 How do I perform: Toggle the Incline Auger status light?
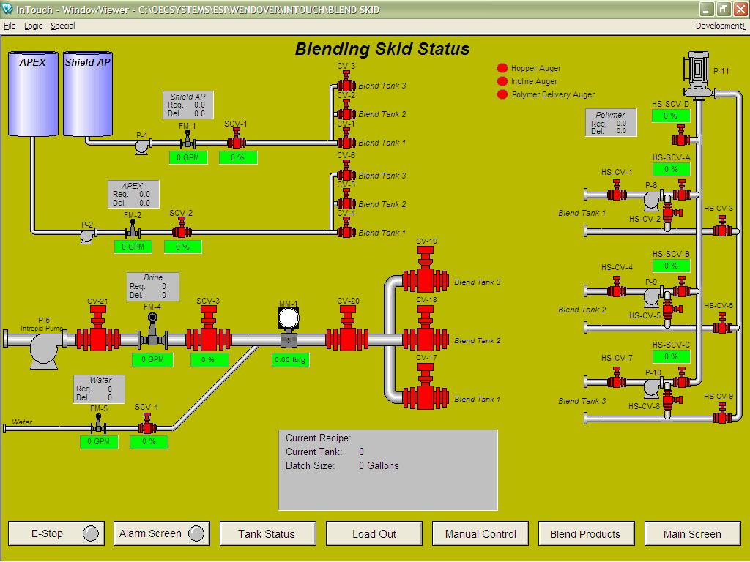[x=502, y=81]
